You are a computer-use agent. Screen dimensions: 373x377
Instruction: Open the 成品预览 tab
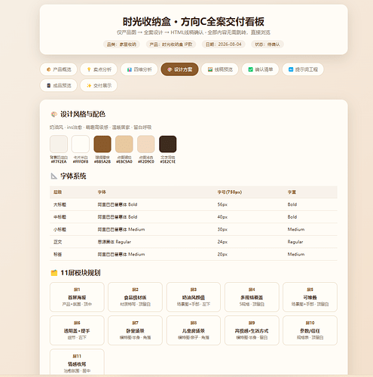coord(59,85)
